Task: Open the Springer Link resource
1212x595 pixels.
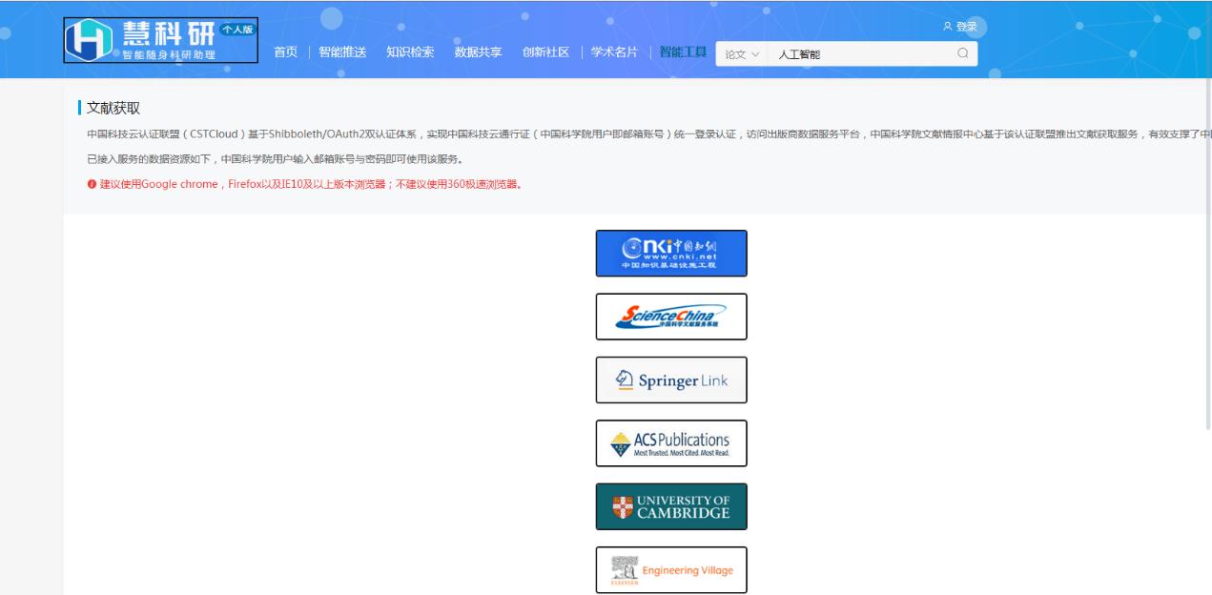Action: point(671,380)
